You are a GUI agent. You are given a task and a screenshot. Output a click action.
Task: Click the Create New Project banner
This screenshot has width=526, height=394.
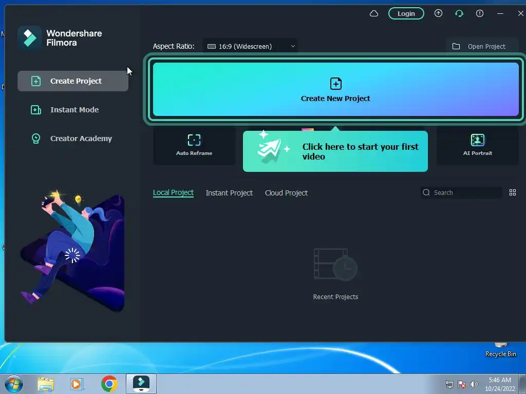[335, 89]
